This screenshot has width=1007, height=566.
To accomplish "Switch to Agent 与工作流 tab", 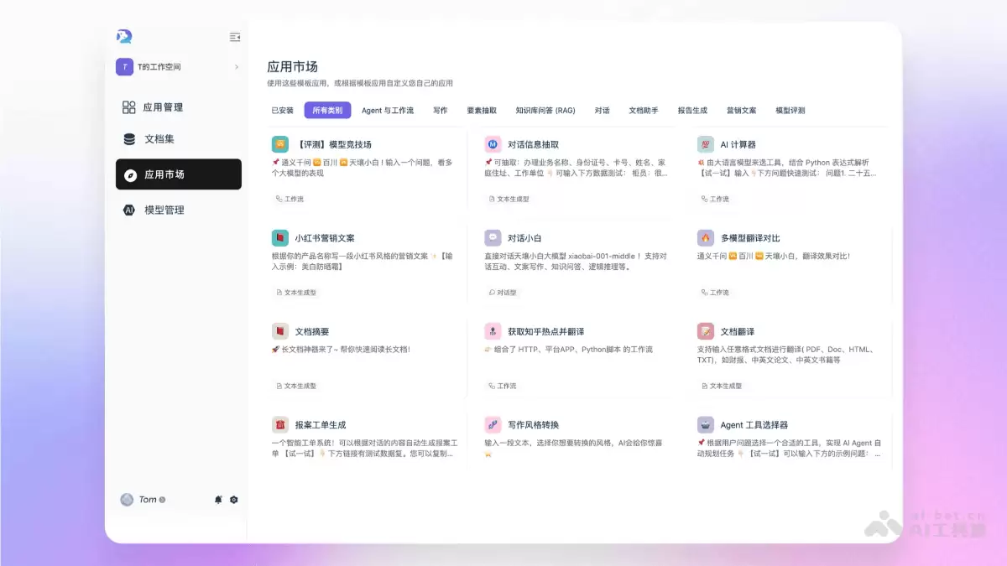I will tap(388, 111).
